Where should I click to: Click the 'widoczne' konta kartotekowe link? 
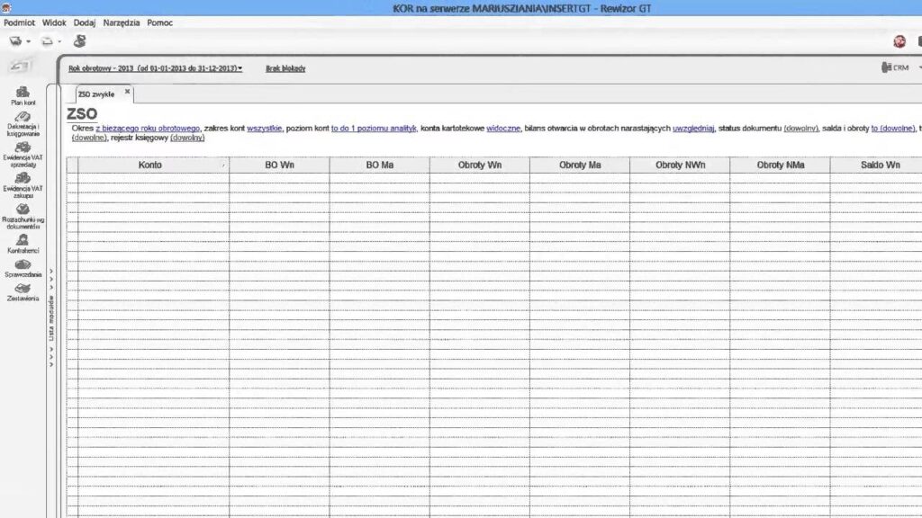[503, 129]
